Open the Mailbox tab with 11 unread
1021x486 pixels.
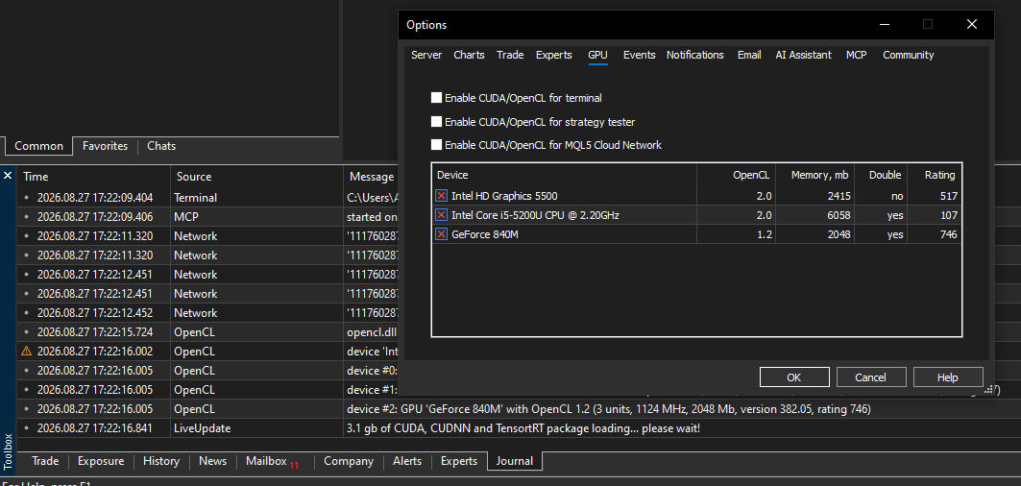[272, 461]
